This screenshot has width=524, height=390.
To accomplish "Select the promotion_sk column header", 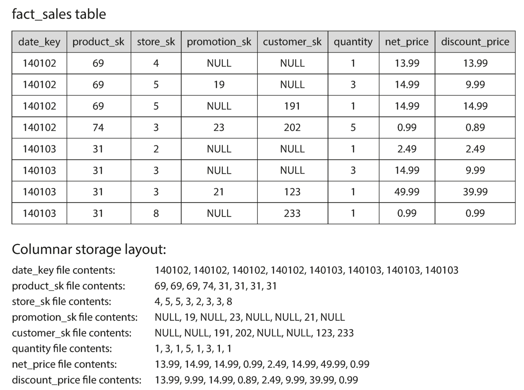I will coord(219,42).
